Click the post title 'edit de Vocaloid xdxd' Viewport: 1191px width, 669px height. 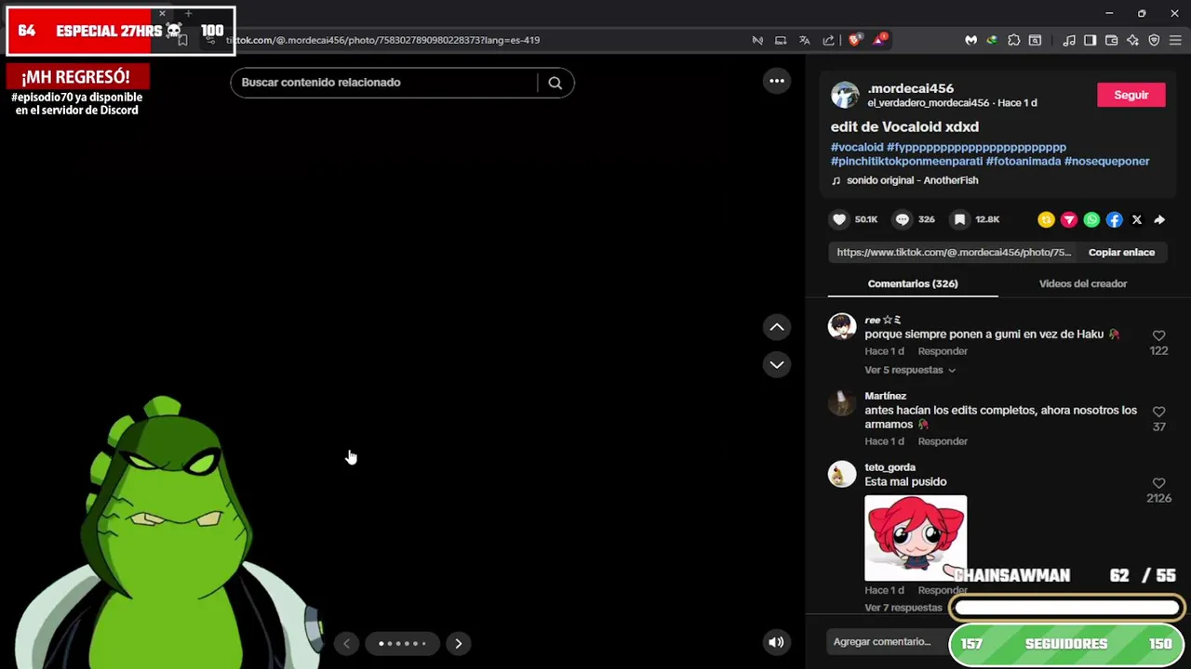tap(904, 126)
